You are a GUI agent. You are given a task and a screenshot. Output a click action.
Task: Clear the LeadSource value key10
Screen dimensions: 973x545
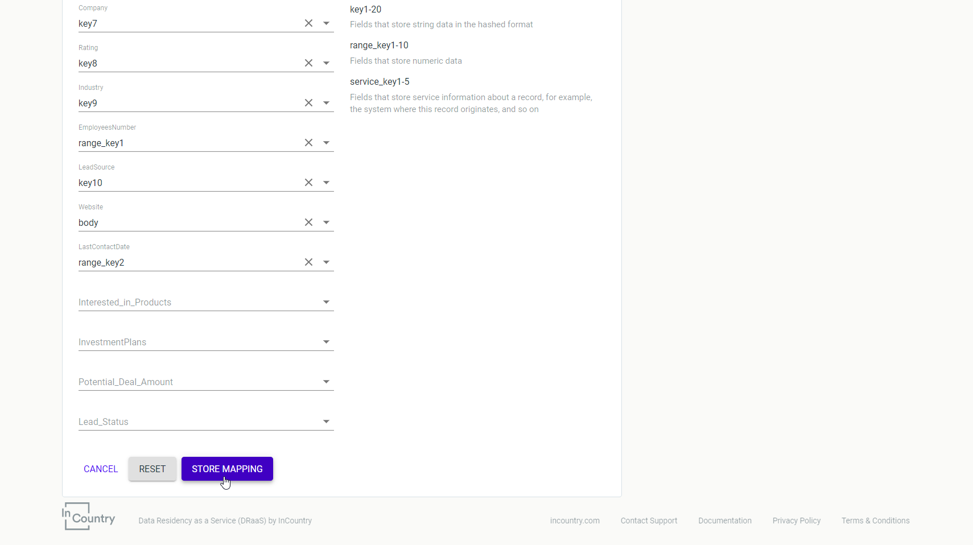pos(308,183)
